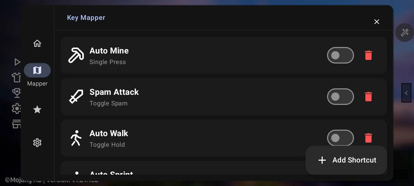Open the Favorites star section
The width and height of the screenshot is (414, 186).
click(37, 110)
